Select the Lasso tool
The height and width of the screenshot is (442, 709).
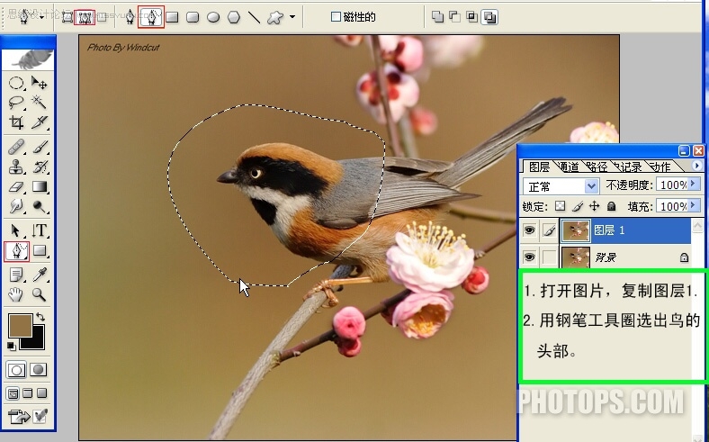pyautogui.click(x=17, y=103)
